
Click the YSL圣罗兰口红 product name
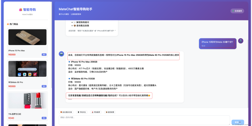(x=15, y=114)
